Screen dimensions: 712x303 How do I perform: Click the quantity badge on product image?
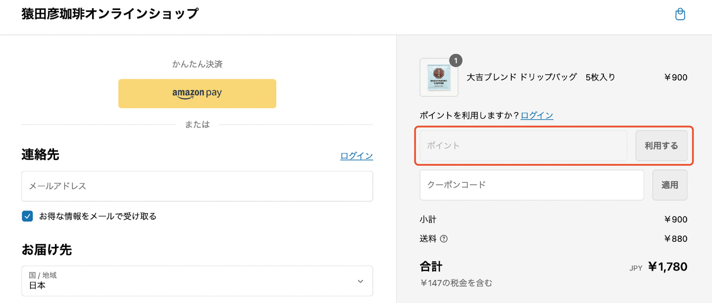(x=455, y=60)
